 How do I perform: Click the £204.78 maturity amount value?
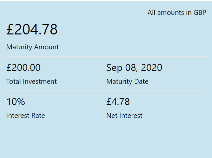point(32,29)
